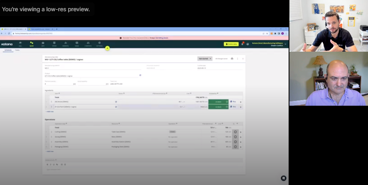
Task: Delete the Gluing (DEMO) operation row
Action: pyautogui.click(x=241, y=137)
